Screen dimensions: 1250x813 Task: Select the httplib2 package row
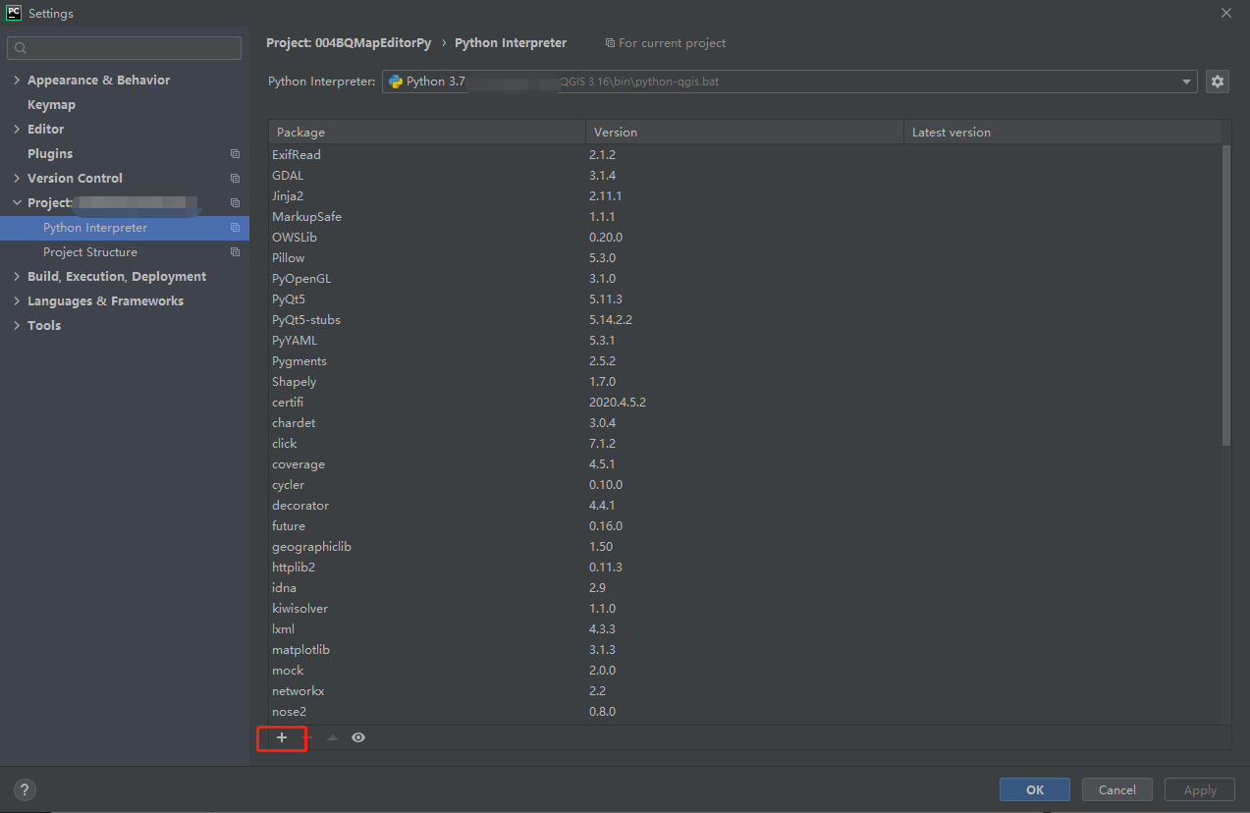(746, 568)
